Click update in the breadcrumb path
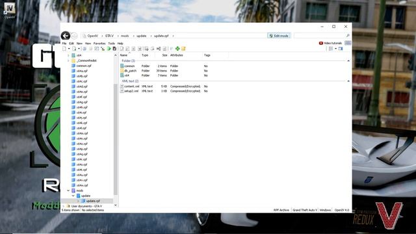The image size is (416, 234). (x=142, y=36)
